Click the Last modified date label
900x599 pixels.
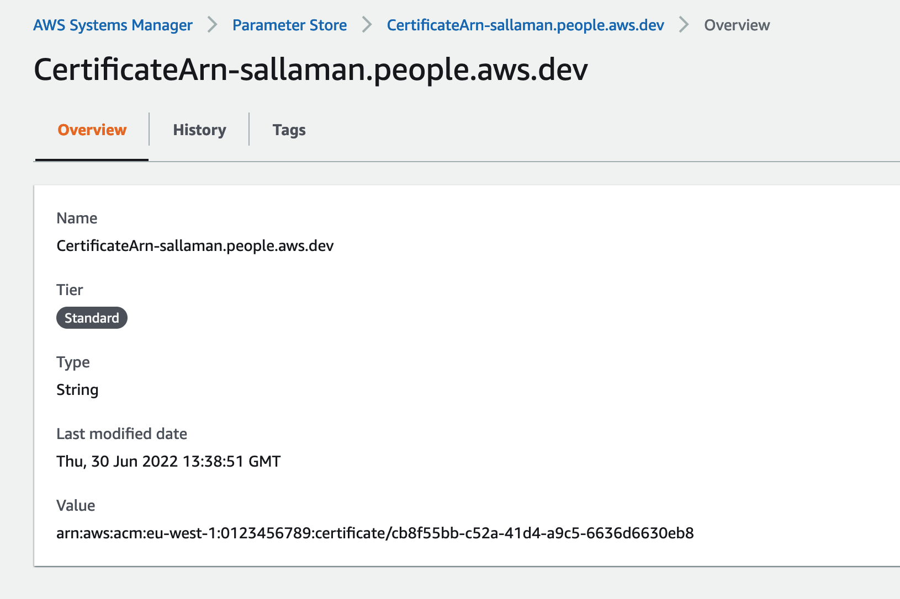coord(121,434)
